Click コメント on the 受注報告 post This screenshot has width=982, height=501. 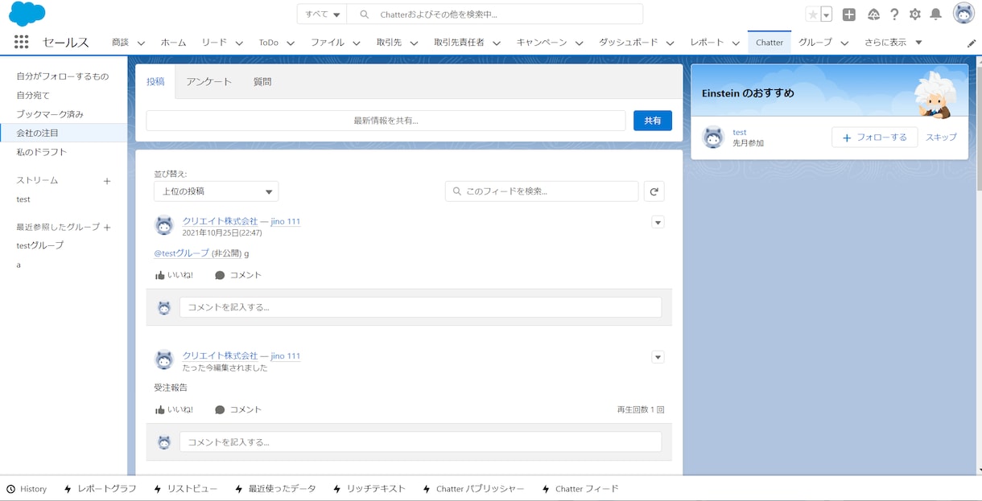pyautogui.click(x=238, y=409)
